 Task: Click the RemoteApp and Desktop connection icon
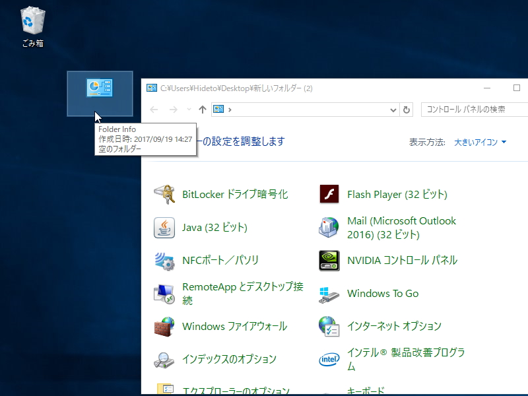tap(164, 294)
